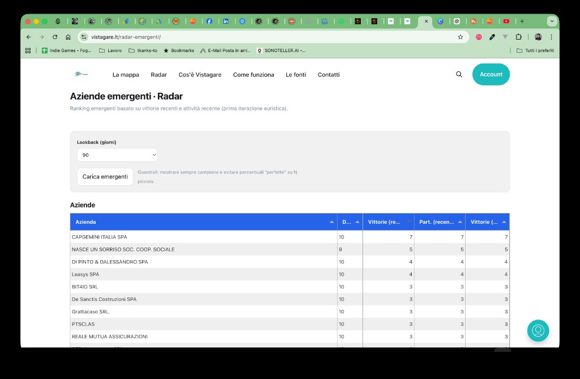Click the site search magnifier icon
Image resolution: width=580 pixels, height=379 pixels.
pyautogui.click(x=459, y=74)
